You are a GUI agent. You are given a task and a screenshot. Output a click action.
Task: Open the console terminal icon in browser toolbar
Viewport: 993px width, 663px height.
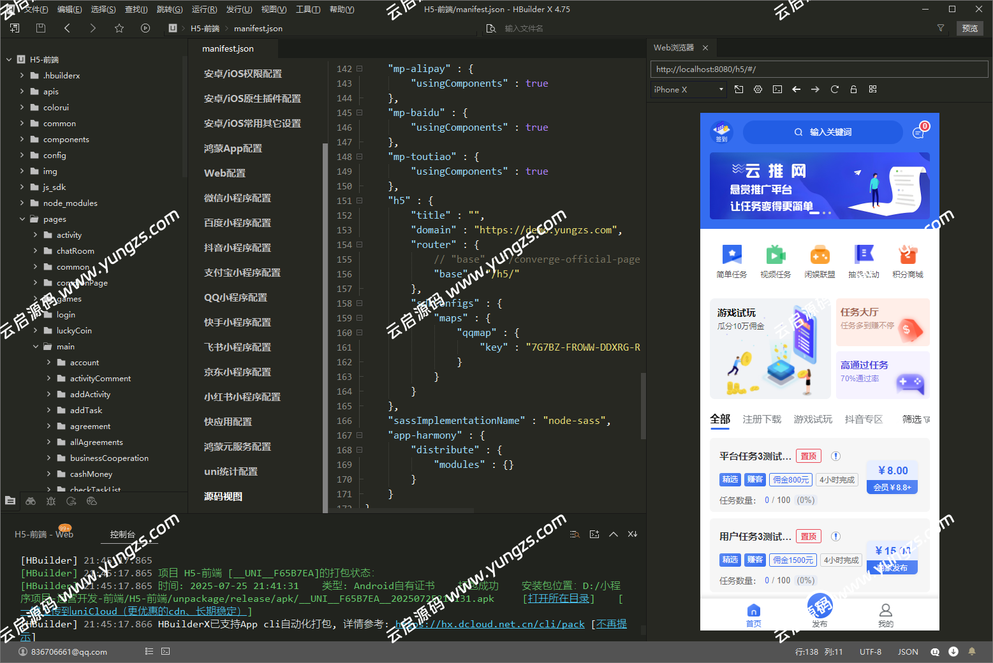(x=777, y=89)
